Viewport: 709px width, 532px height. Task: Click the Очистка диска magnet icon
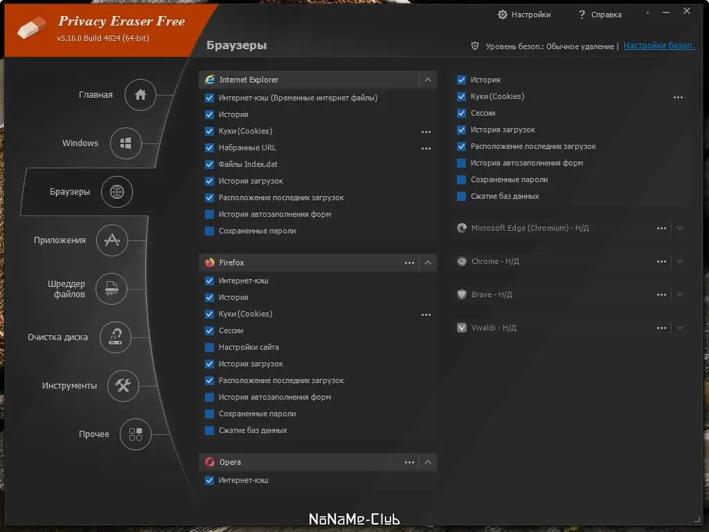click(116, 337)
